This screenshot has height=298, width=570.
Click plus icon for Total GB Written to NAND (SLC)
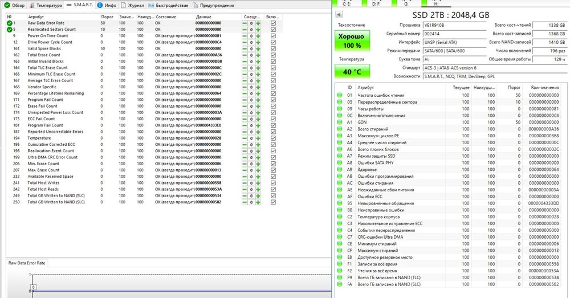click(258, 202)
